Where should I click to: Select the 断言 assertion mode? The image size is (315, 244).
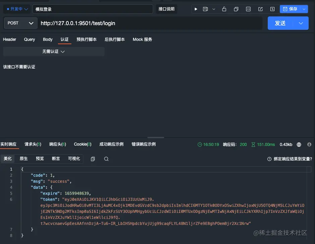(56, 159)
